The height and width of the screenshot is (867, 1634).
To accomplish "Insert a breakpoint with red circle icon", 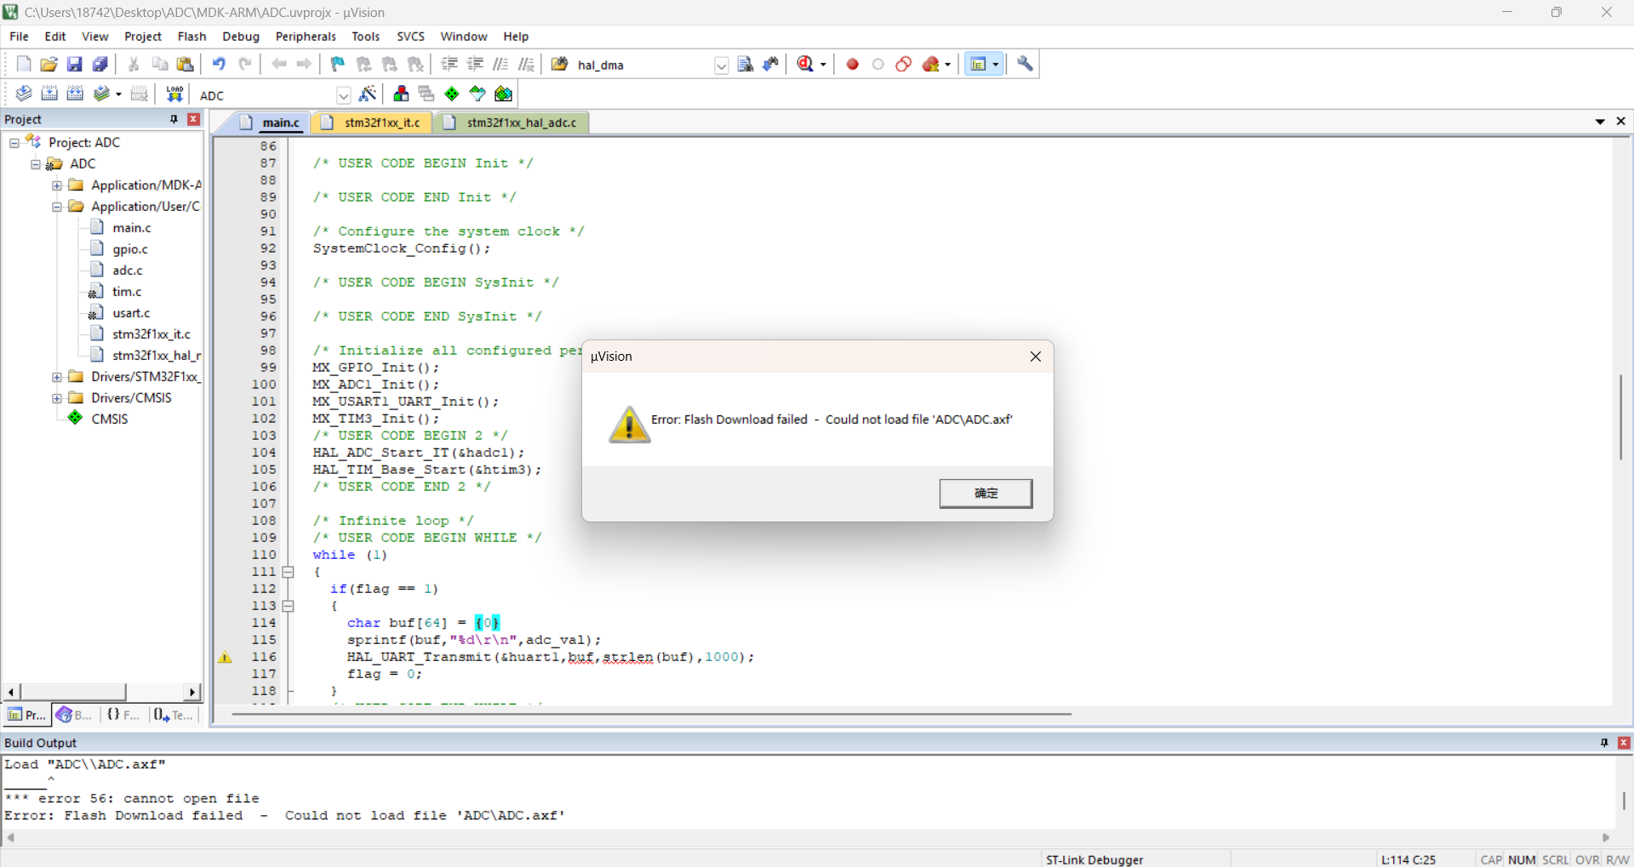I will coord(852,65).
